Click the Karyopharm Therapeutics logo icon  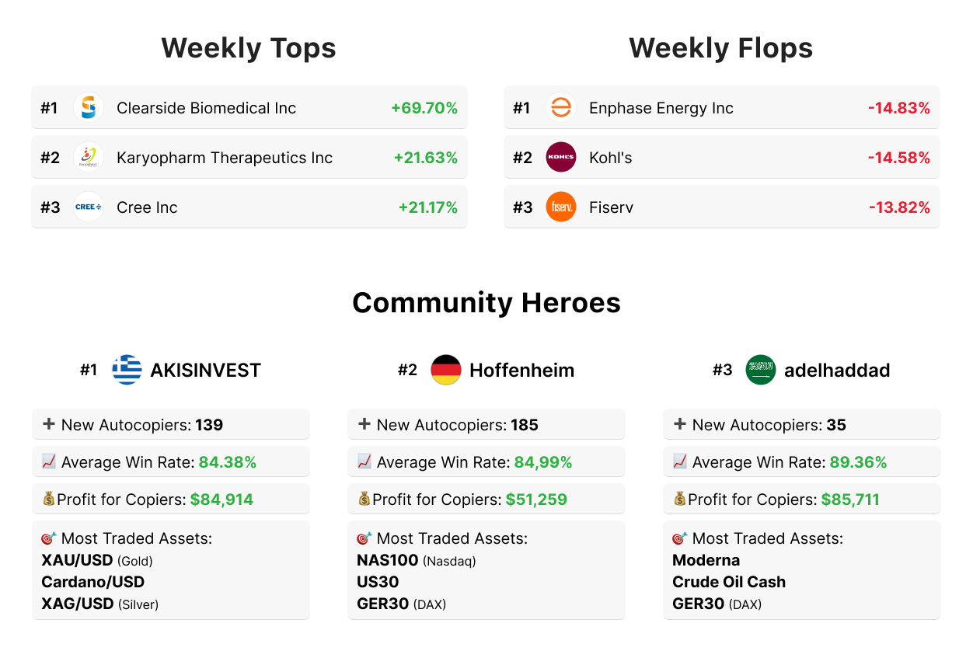[89, 158]
